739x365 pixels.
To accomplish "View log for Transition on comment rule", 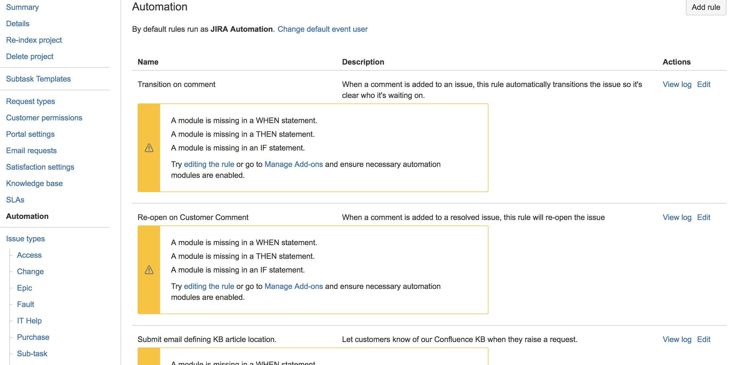I will pos(677,85).
